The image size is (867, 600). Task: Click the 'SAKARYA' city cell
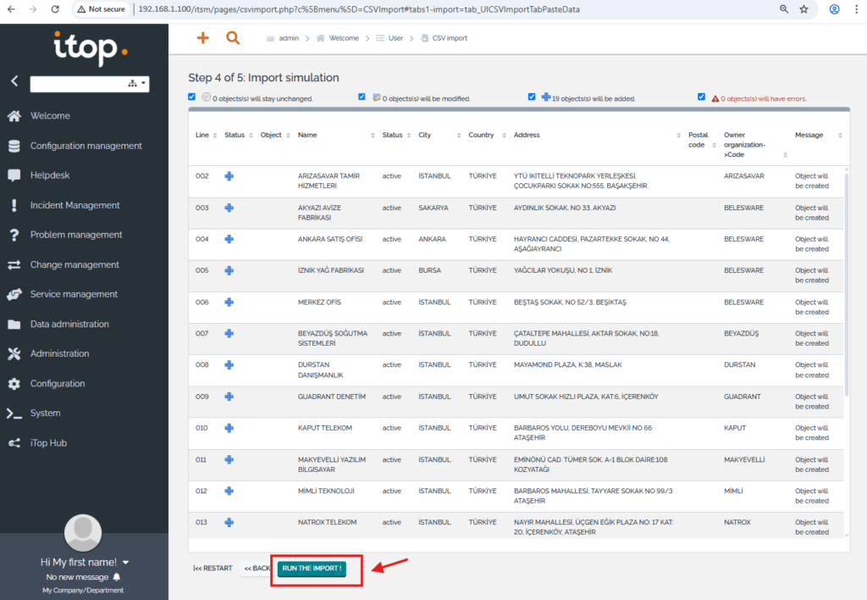click(433, 208)
